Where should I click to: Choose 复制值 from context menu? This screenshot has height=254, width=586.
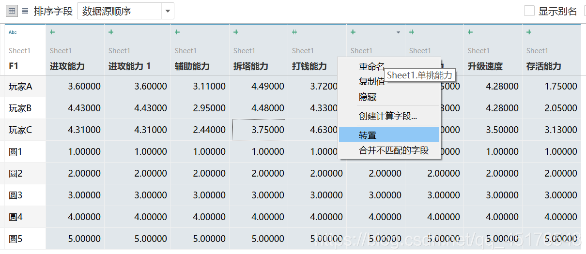[x=372, y=81]
